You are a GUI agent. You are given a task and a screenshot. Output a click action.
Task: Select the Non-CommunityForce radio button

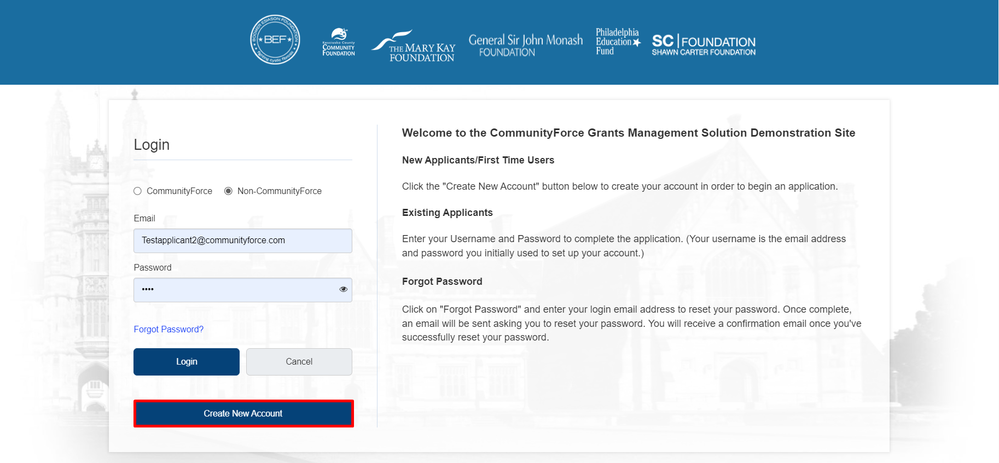tap(229, 191)
